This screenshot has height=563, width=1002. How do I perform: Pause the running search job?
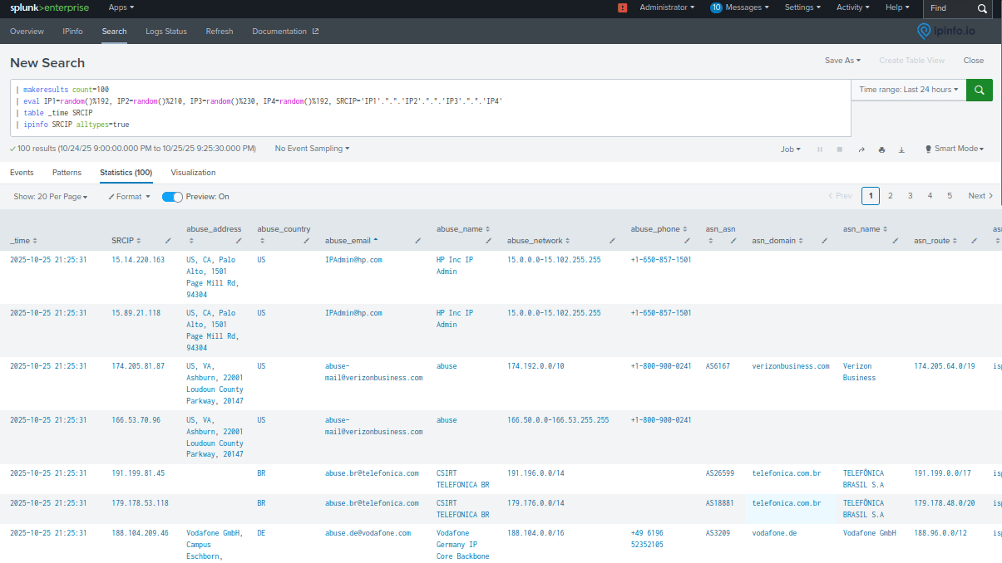click(x=820, y=149)
